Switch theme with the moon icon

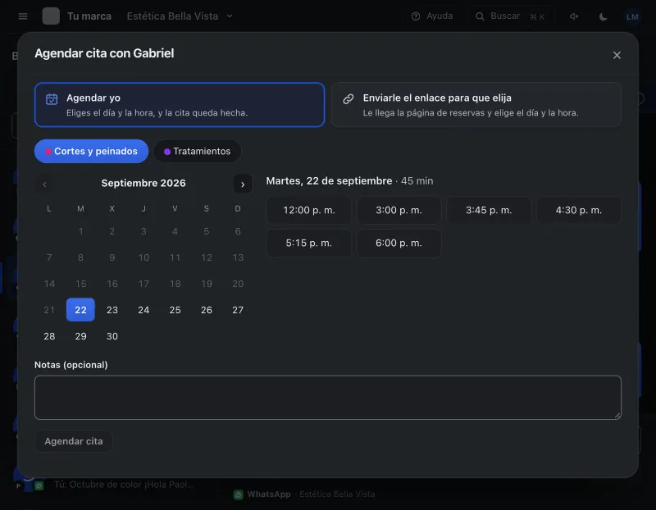603,16
